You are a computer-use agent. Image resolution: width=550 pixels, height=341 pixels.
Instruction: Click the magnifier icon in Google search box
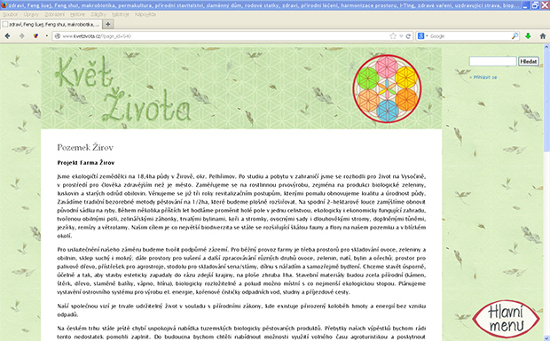515,36
